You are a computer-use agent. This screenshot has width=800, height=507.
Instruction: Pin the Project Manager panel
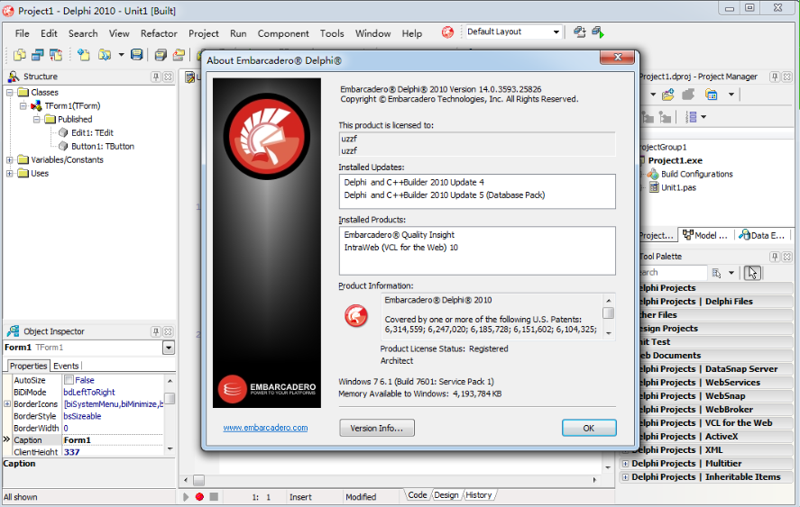coord(775,77)
